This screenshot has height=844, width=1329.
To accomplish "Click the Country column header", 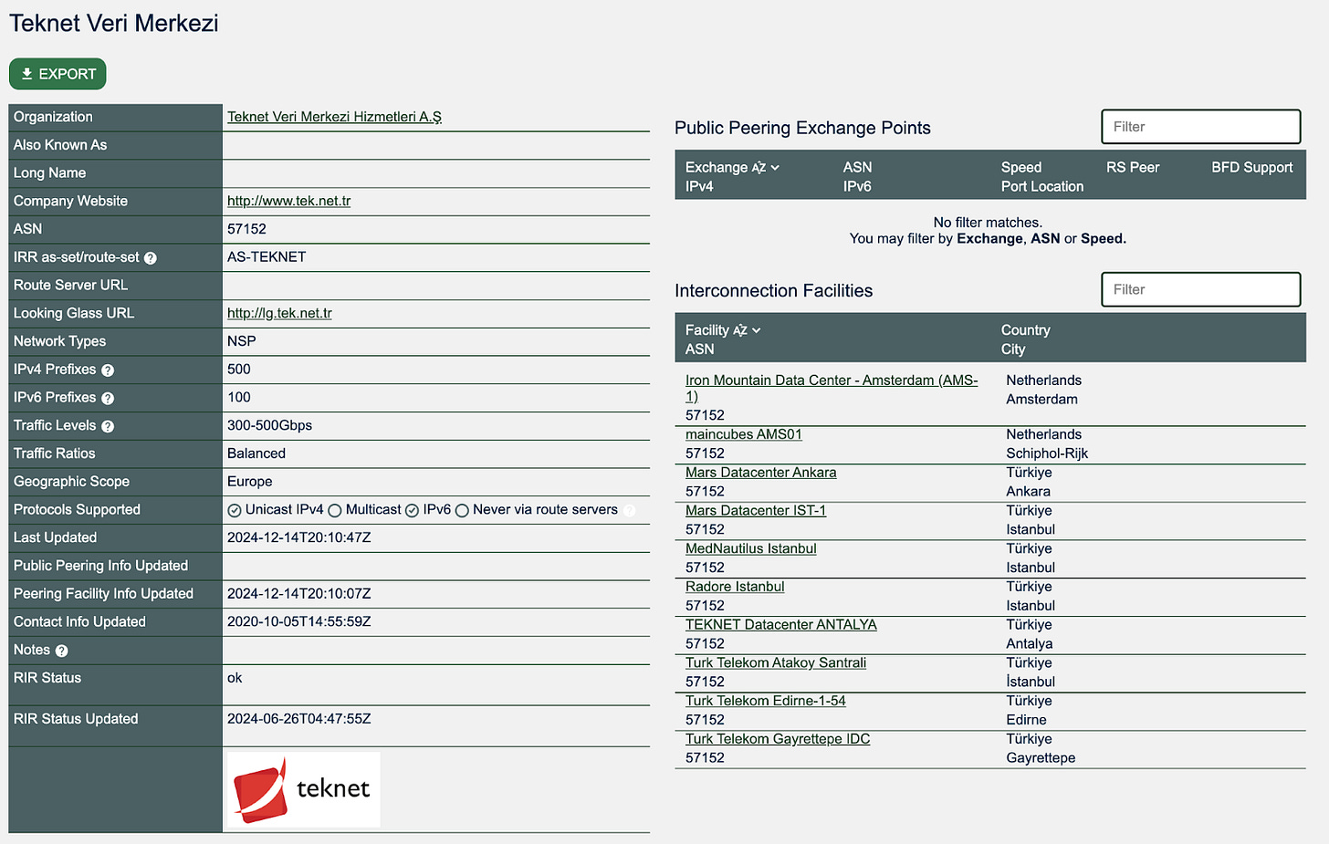I will [x=1026, y=330].
